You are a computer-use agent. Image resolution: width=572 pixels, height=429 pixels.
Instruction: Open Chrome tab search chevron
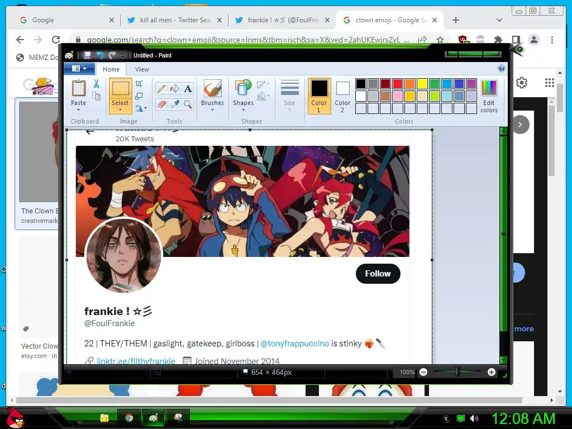coord(499,20)
